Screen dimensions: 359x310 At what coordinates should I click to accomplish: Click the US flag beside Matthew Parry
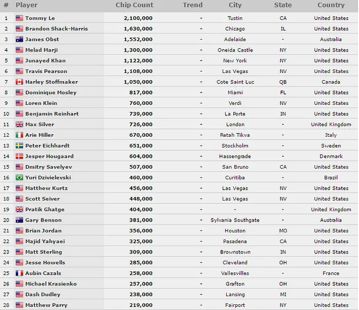19,305
